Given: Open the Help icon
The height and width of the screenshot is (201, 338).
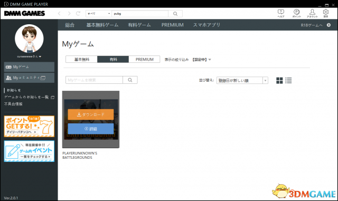Looking at the screenshot, I should pos(280,13).
